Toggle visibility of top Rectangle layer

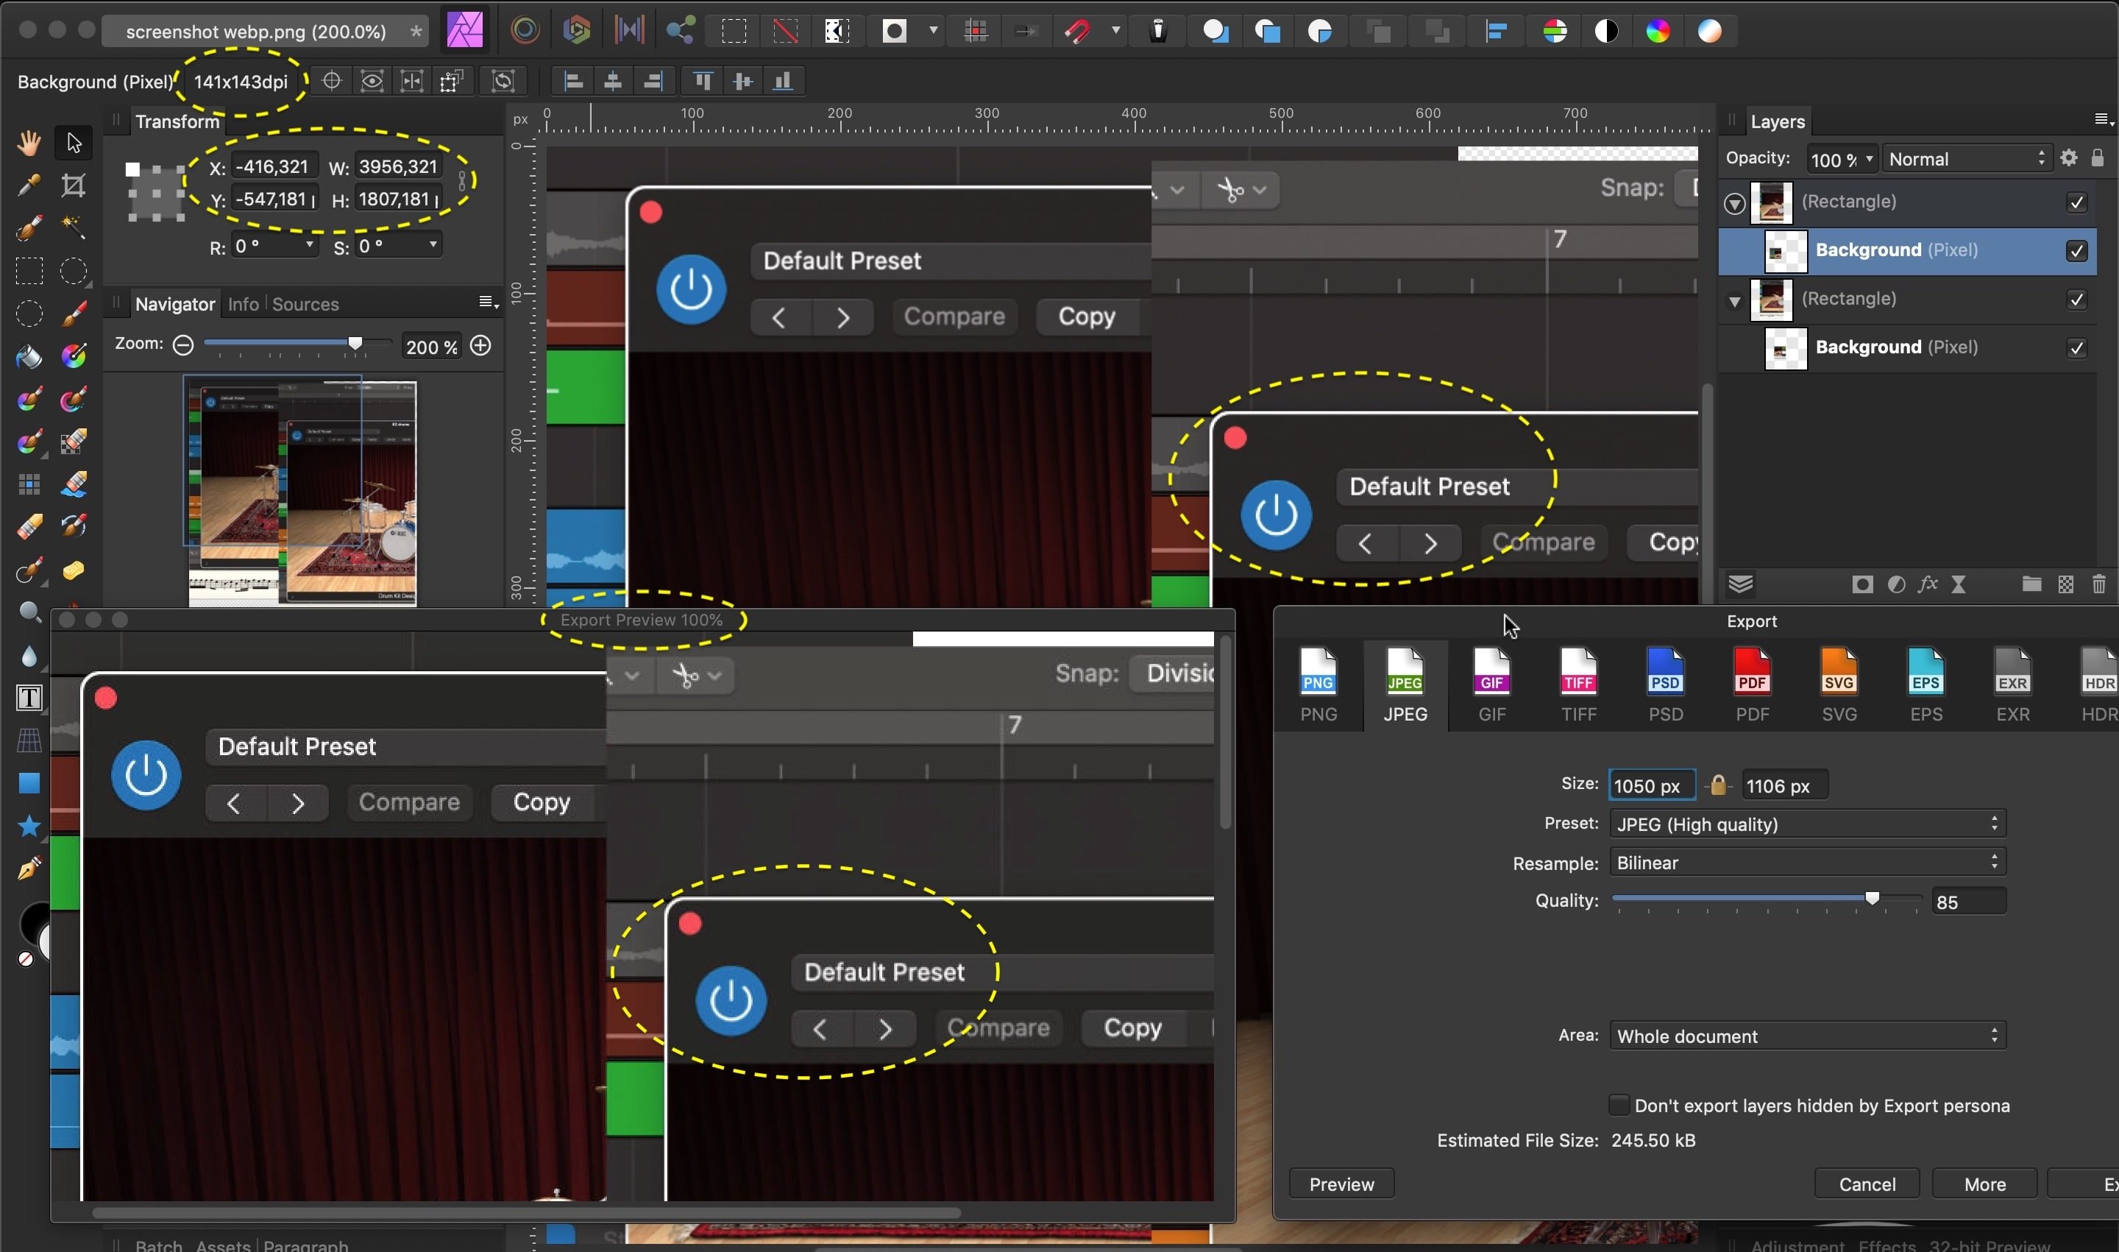point(2077,202)
